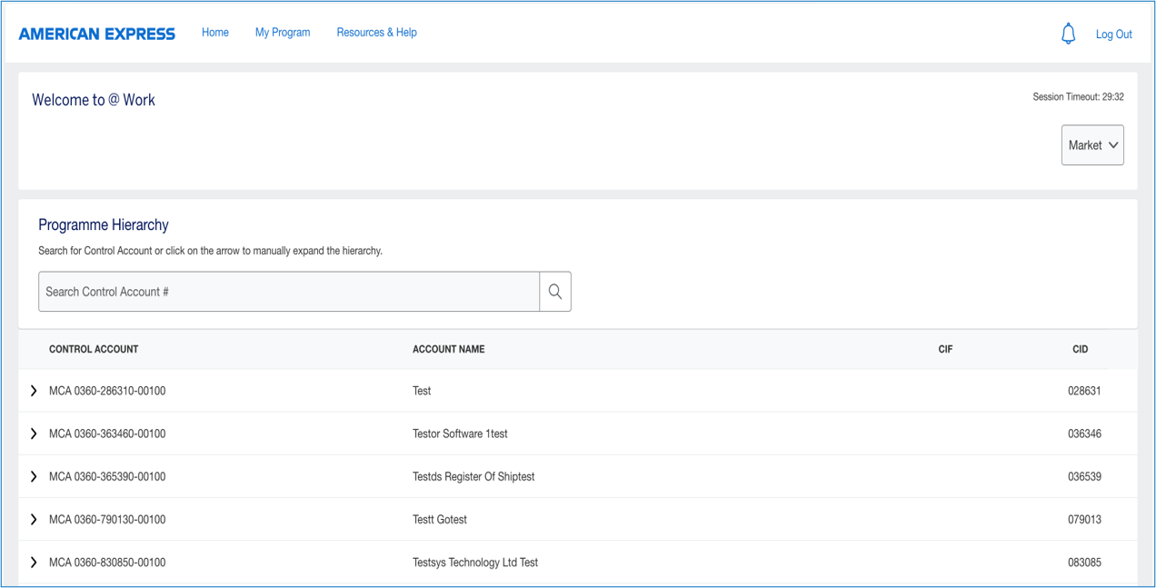This screenshot has height=588, width=1156.
Task: Click the CIF column header
Action: pos(945,349)
